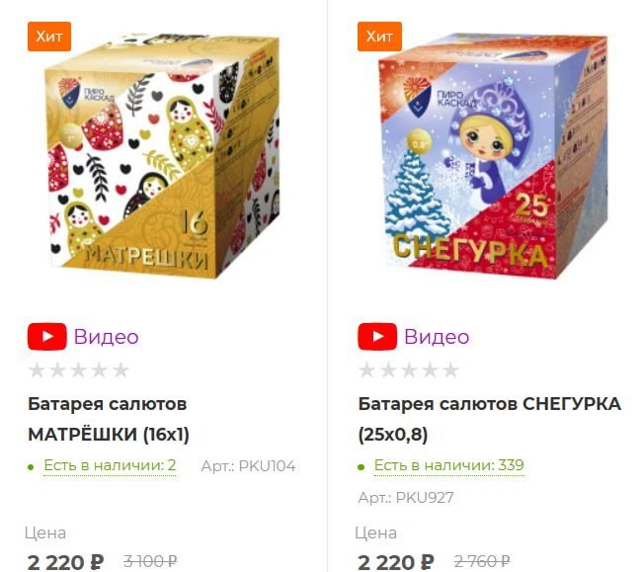The image size is (642, 572).
Task: Open Видео link for МАТРЁШКИ battery
Action: pyautogui.click(x=106, y=337)
